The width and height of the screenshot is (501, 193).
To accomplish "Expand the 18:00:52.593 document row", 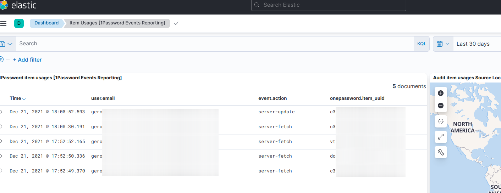I will click(x=1, y=112).
